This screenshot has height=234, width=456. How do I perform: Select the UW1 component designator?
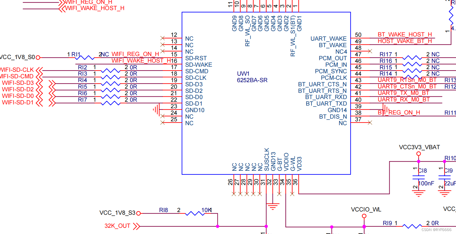click(x=243, y=74)
